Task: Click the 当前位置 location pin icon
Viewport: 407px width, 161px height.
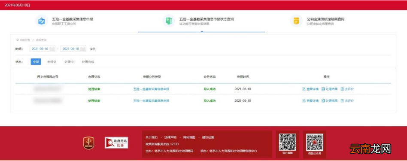Action: (x=18, y=40)
